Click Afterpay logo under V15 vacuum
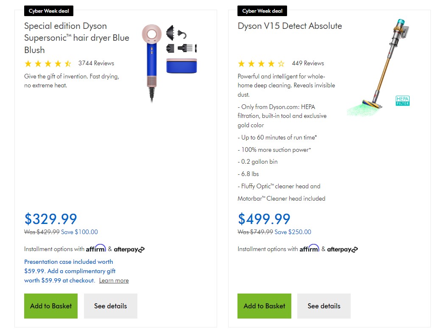This screenshot has width=441, height=330. point(343,249)
